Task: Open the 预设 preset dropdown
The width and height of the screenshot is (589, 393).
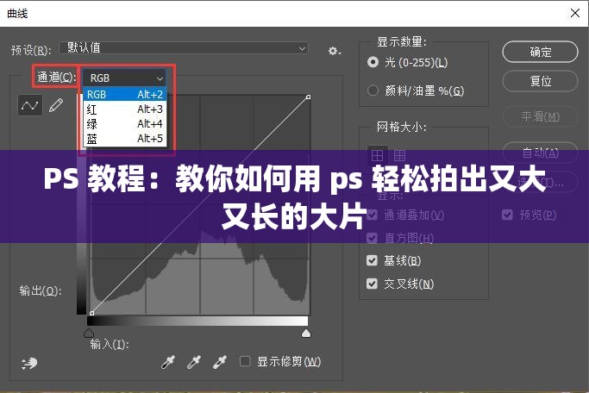Action: coord(184,48)
